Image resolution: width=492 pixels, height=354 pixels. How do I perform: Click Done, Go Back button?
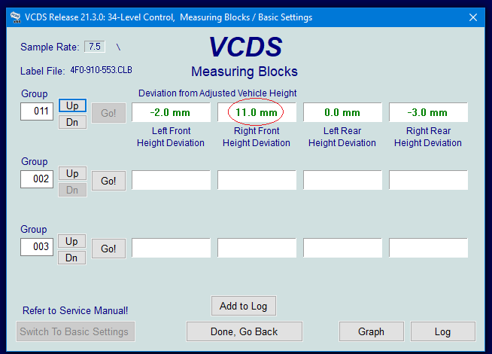click(x=244, y=331)
